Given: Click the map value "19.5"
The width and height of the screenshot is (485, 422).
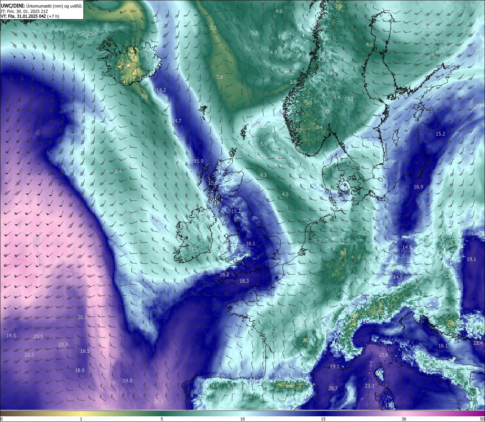Looking at the screenshot, I should (x=11, y=336).
